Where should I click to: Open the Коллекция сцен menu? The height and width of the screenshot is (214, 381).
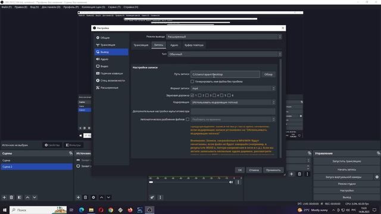tap(93, 7)
